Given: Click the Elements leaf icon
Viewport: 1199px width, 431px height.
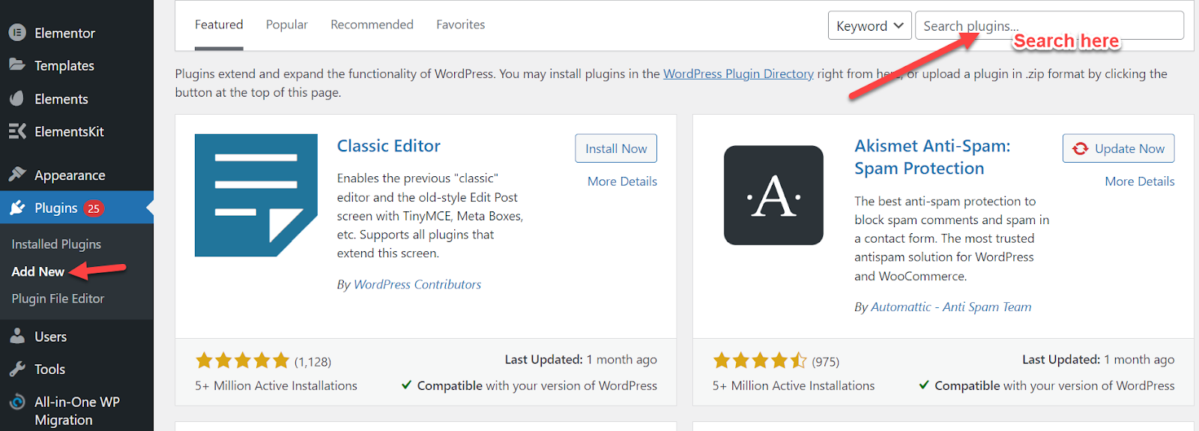Looking at the screenshot, I should (x=17, y=98).
